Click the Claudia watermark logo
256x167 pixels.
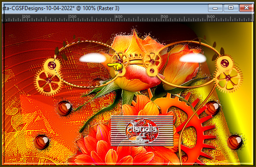[142, 131]
